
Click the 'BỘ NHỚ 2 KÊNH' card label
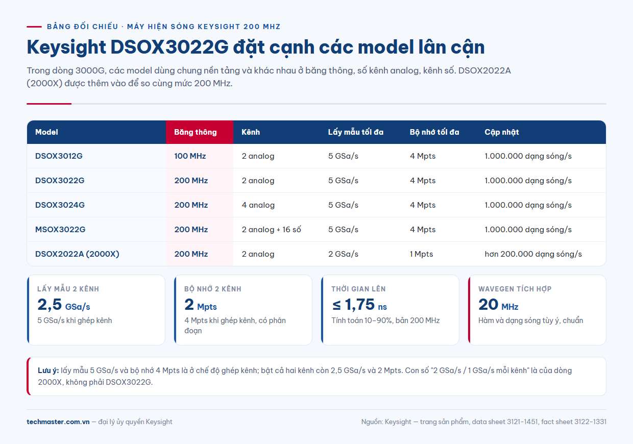coord(213,289)
